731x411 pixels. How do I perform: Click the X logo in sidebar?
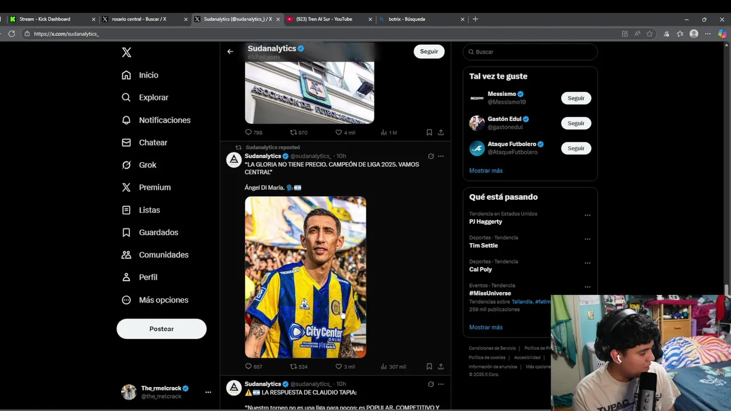coord(127,53)
